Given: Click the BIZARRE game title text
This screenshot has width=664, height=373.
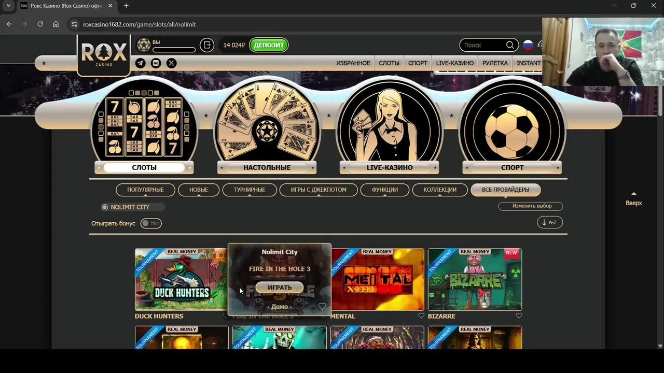Looking at the screenshot, I should click(441, 316).
